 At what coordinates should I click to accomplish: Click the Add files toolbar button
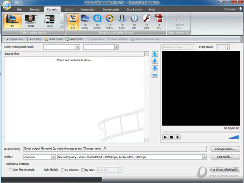click(34, 39)
